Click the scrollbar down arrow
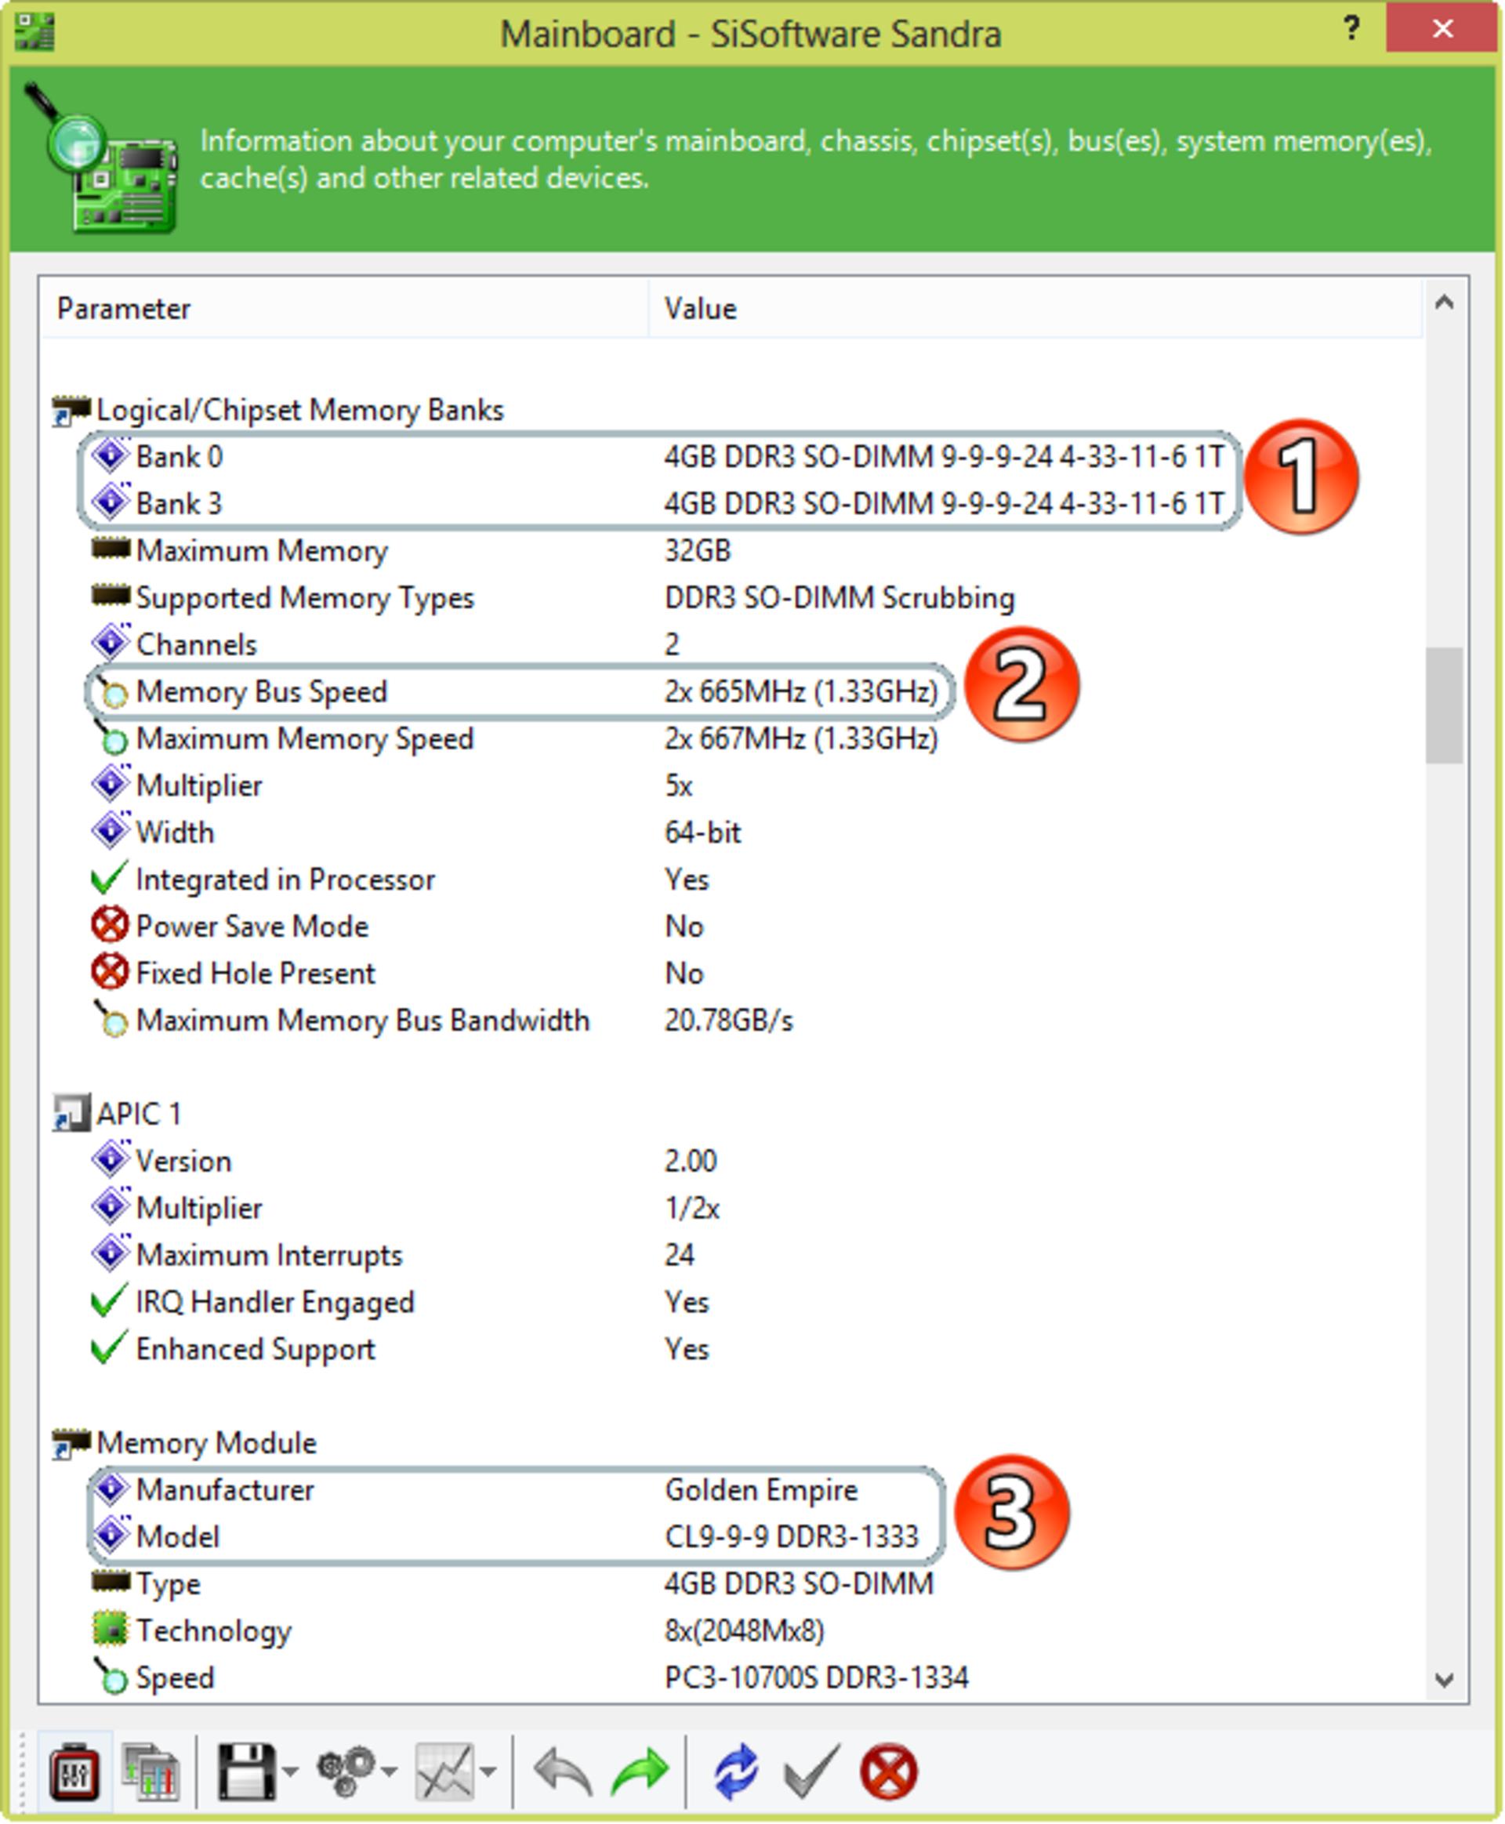Screen dimensions: 1505x1824 tap(1445, 1680)
